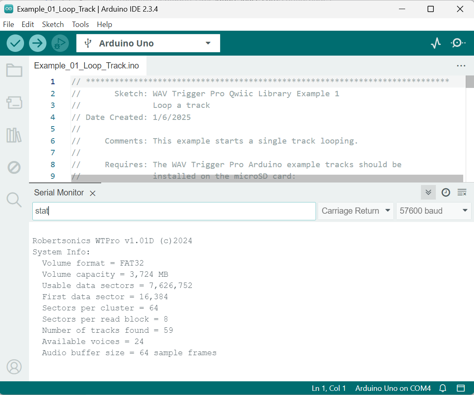Click the user account profile icon
Image resolution: width=474 pixels, height=395 pixels.
click(x=14, y=367)
